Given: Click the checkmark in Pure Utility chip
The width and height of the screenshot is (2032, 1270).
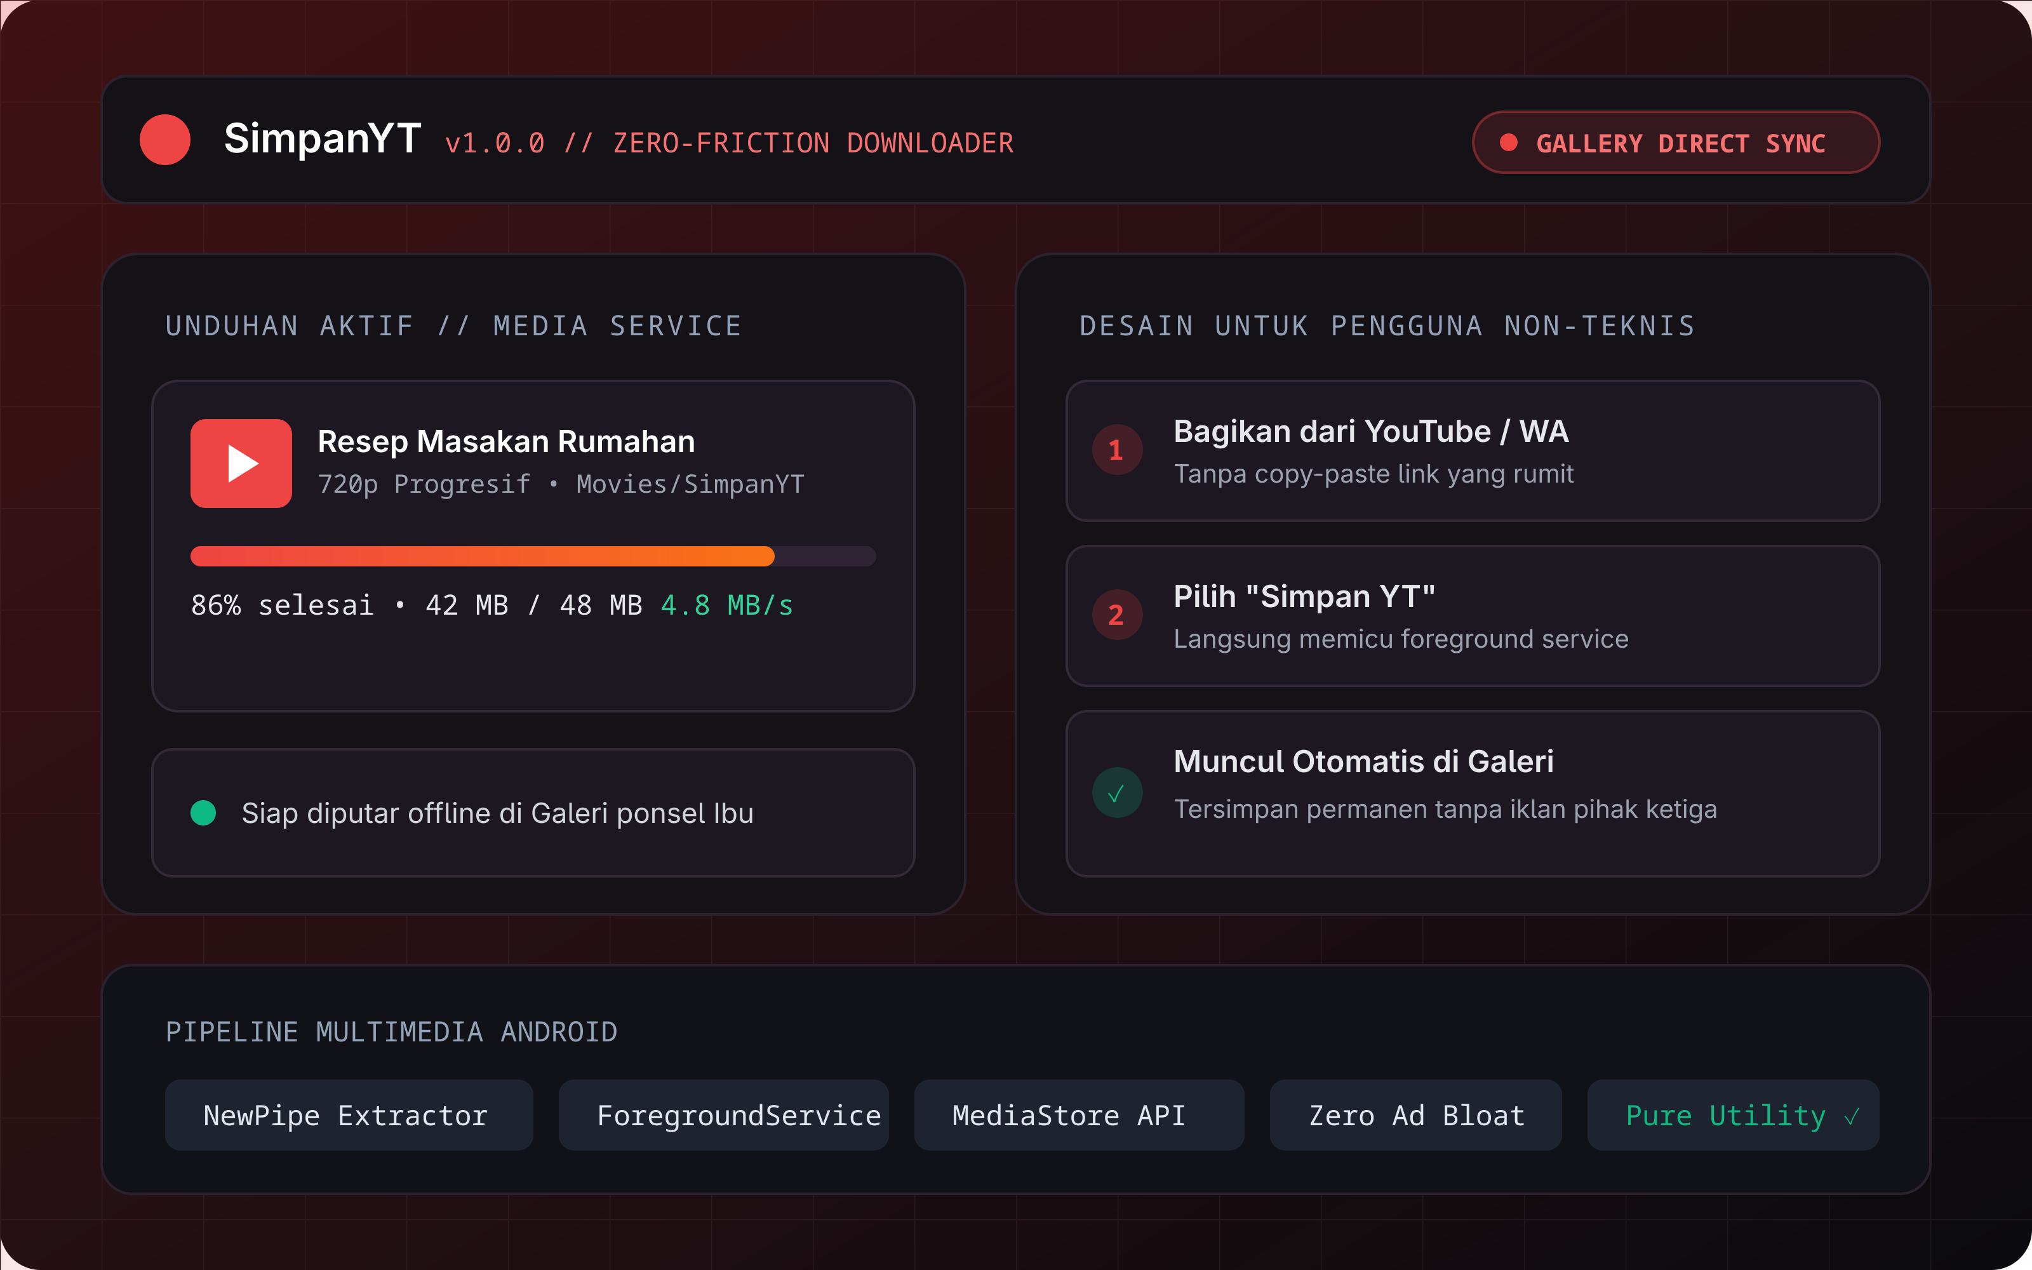Looking at the screenshot, I should click(1852, 1116).
